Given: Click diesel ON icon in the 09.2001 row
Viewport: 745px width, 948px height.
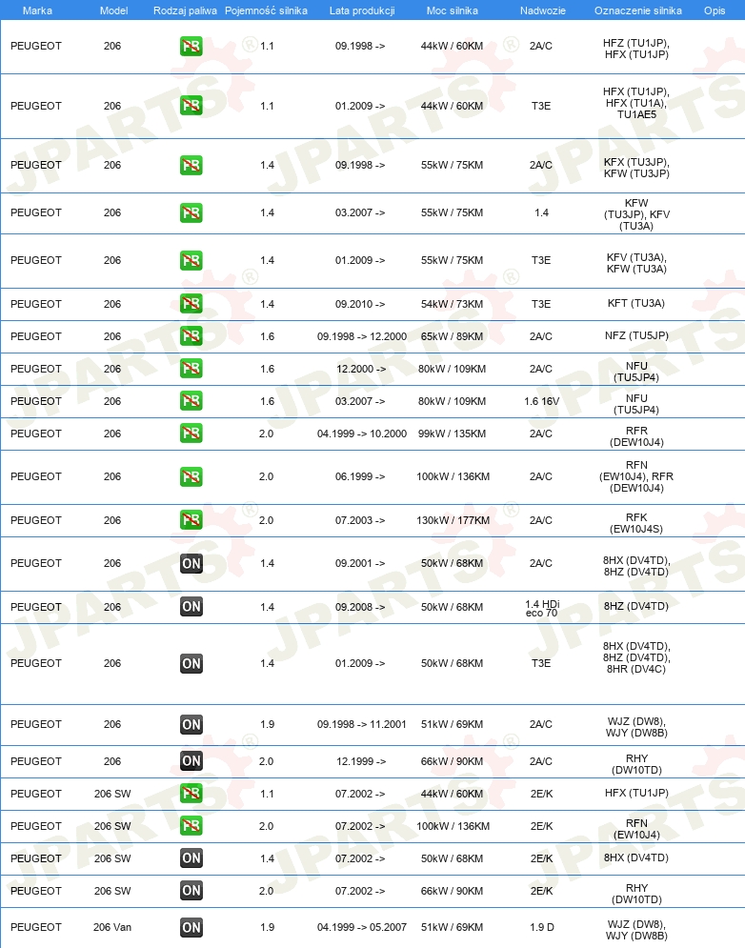Looking at the screenshot, I should pos(191,563).
